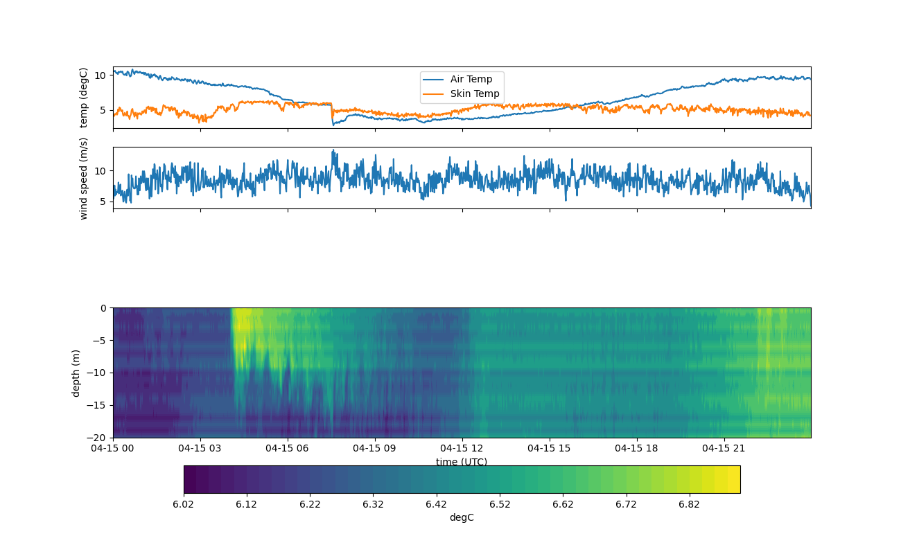Click the '04-15 00' time tick label
The width and height of the screenshot is (901, 554).
pyautogui.click(x=113, y=448)
